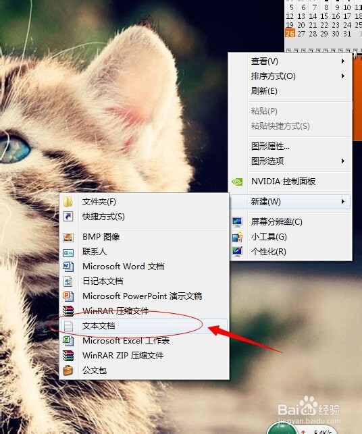This screenshot has width=362, height=434.
Task: Create a new 日记本文档
Action: tap(144, 281)
